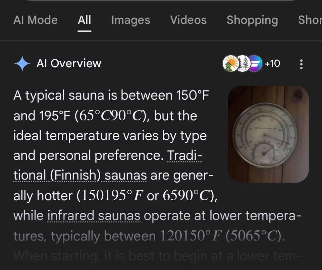Tap the purple source icon

point(254,63)
